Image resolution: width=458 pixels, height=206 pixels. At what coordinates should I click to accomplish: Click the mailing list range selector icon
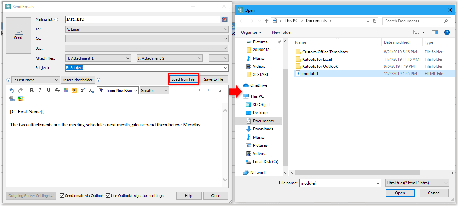point(224,20)
